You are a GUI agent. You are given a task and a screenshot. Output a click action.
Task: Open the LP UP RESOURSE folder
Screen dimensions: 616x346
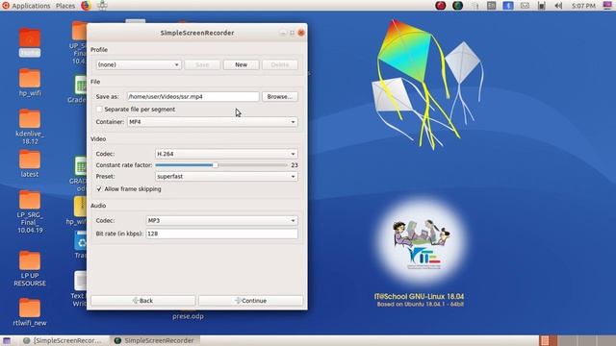point(30,269)
